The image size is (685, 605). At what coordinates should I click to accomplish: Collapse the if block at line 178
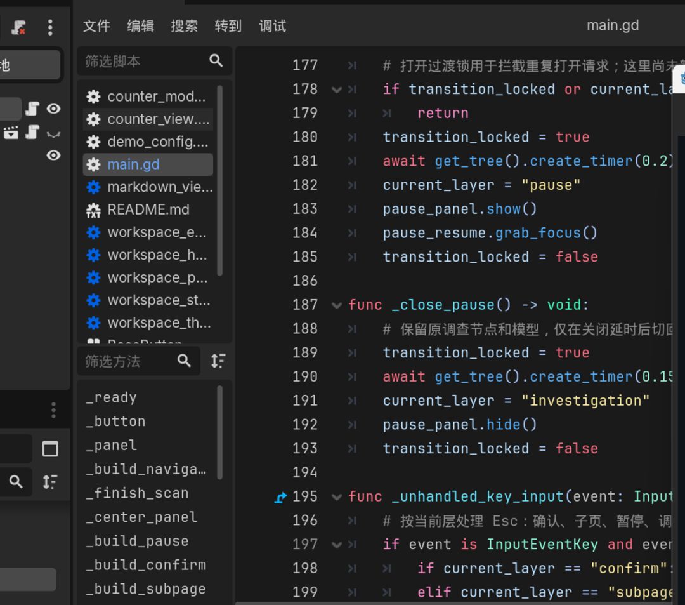(x=336, y=90)
